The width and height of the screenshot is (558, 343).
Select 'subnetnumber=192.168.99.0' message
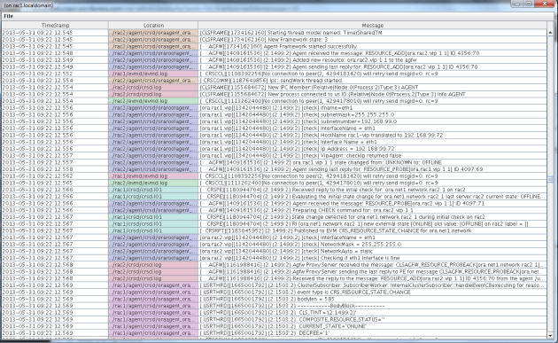[x=372, y=121]
